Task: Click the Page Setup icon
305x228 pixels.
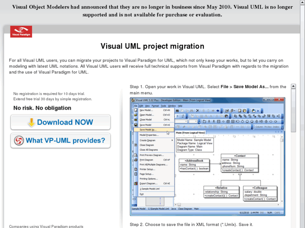Action: [136, 174]
